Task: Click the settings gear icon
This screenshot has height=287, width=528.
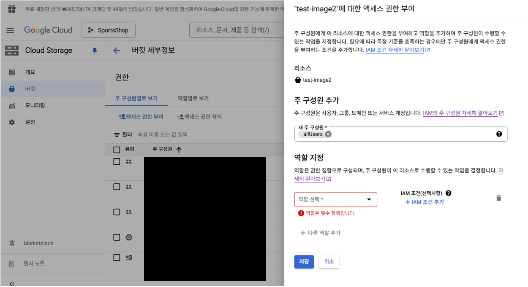Action: click(12, 122)
